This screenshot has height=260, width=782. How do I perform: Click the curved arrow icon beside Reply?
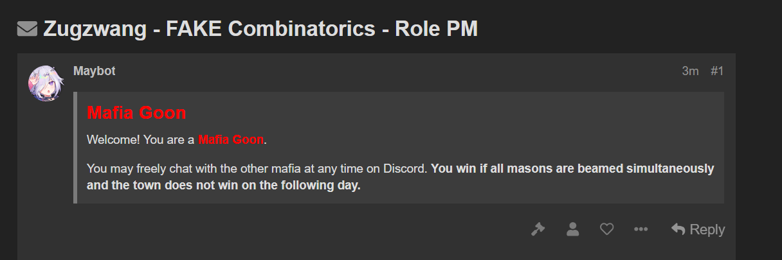point(678,229)
